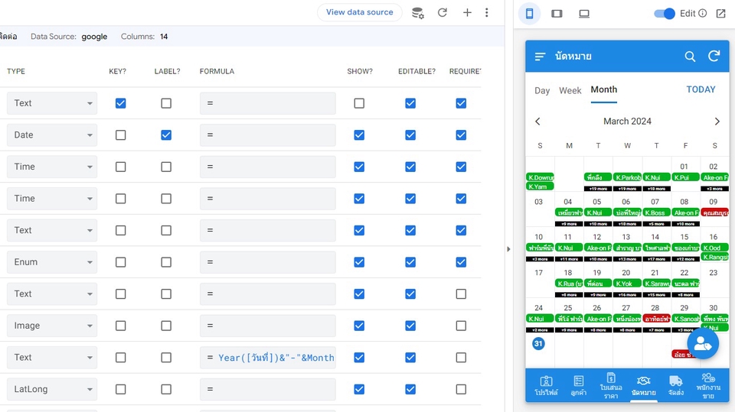Open type dropdown of first Text row

(52, 103)
